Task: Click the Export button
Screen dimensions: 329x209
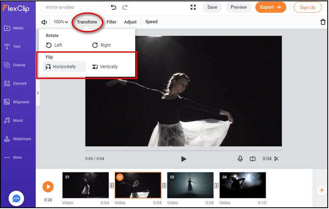Action: (x=270, y=7)
